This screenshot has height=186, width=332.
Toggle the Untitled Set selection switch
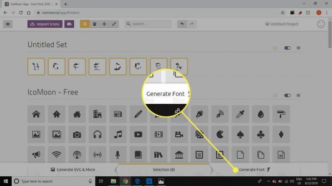pos(287,48)
